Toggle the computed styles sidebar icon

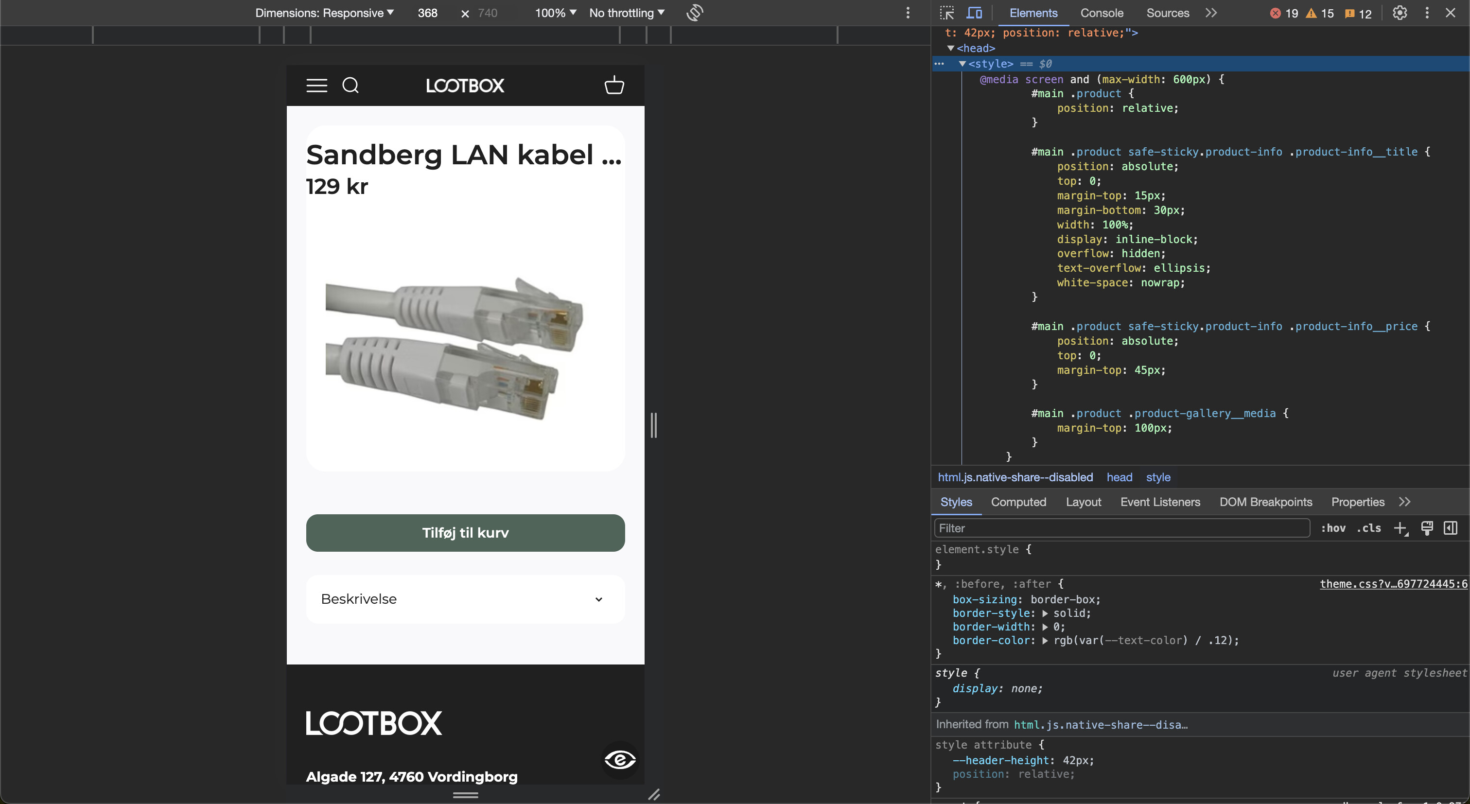pyautogui.click(x=1450, y=528)
